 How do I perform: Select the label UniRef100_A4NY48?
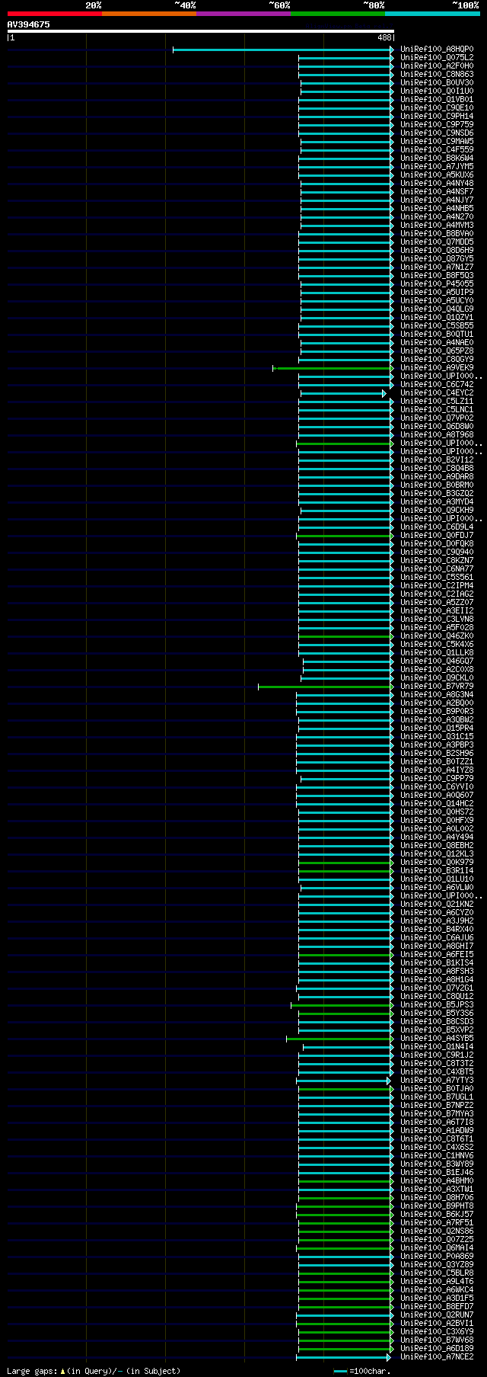click(437, 184)
